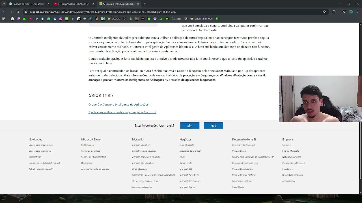Viewport: 362px width, 203px height.
Task: Click the 'Saiba mais' heading
Action: pyautogui.click(x=101, y=95)
